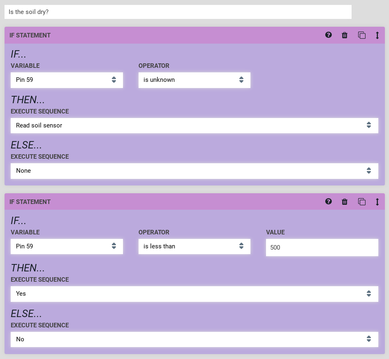The image size is (389, 359).
Task: Open THEN sequence dropdown showing 'Yes'
Action: 194,294
